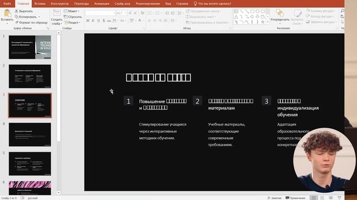Open the font size box showing 41,7

click(x=121, y=13)
